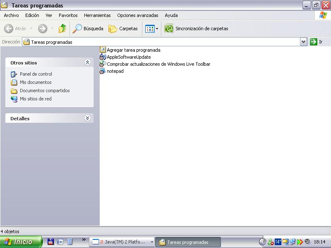Open the Archivo menu
This screenshot has width=331, height=248.
(x=11, y=15)
